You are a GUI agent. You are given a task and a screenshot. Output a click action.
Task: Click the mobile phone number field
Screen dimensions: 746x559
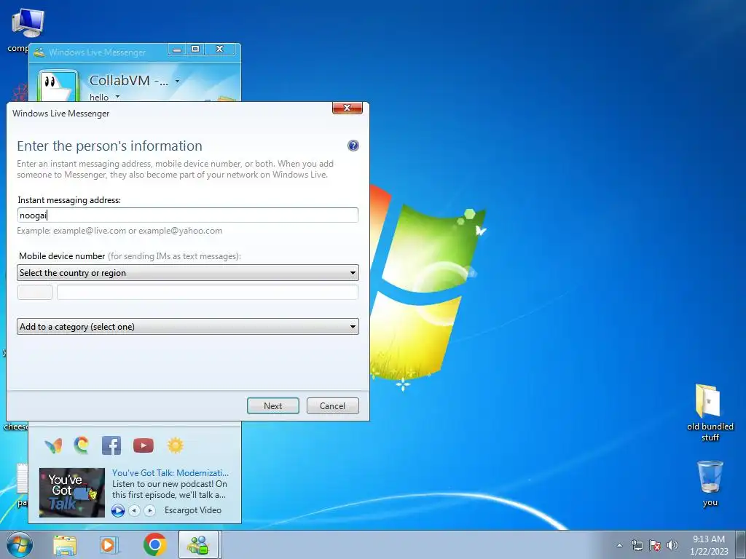pos(208,293)
